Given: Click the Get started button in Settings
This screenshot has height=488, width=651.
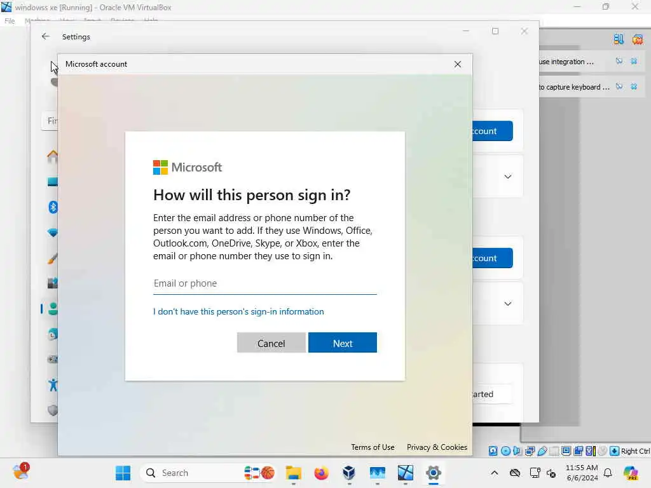Looking at the screenshot, I should coord(492,394).
